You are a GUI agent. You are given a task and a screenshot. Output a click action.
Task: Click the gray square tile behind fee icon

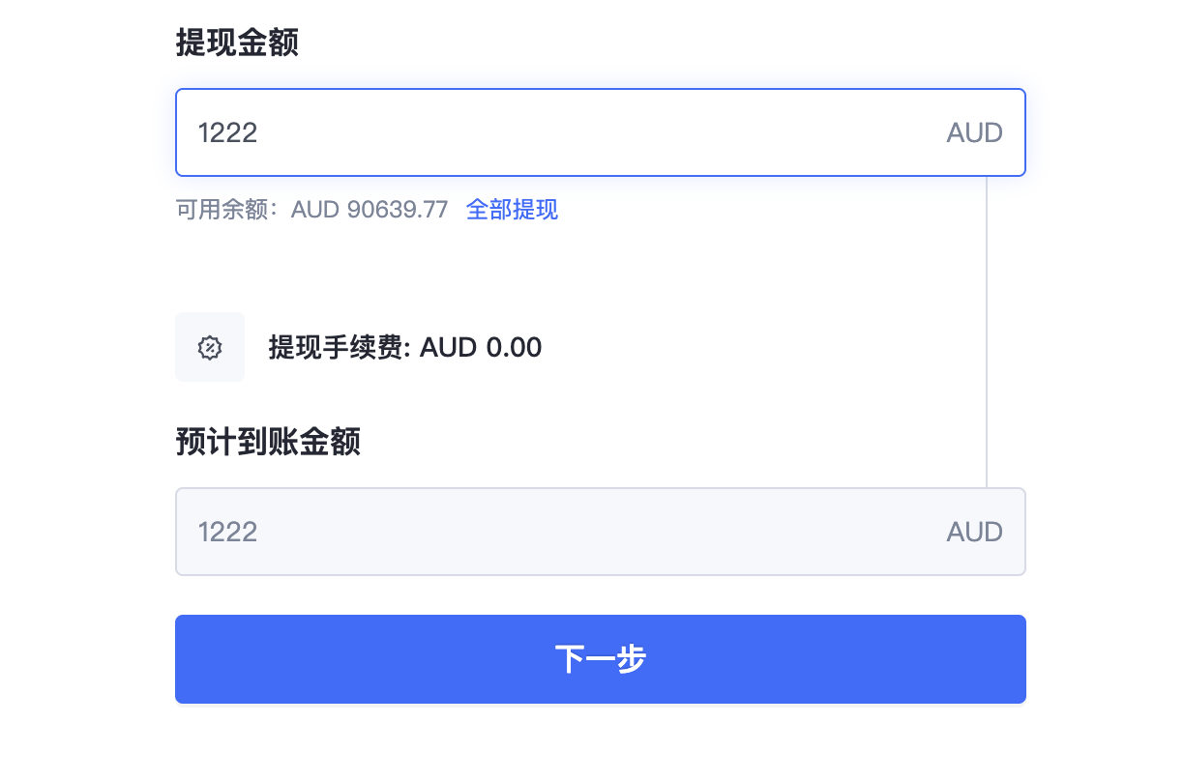210,347
